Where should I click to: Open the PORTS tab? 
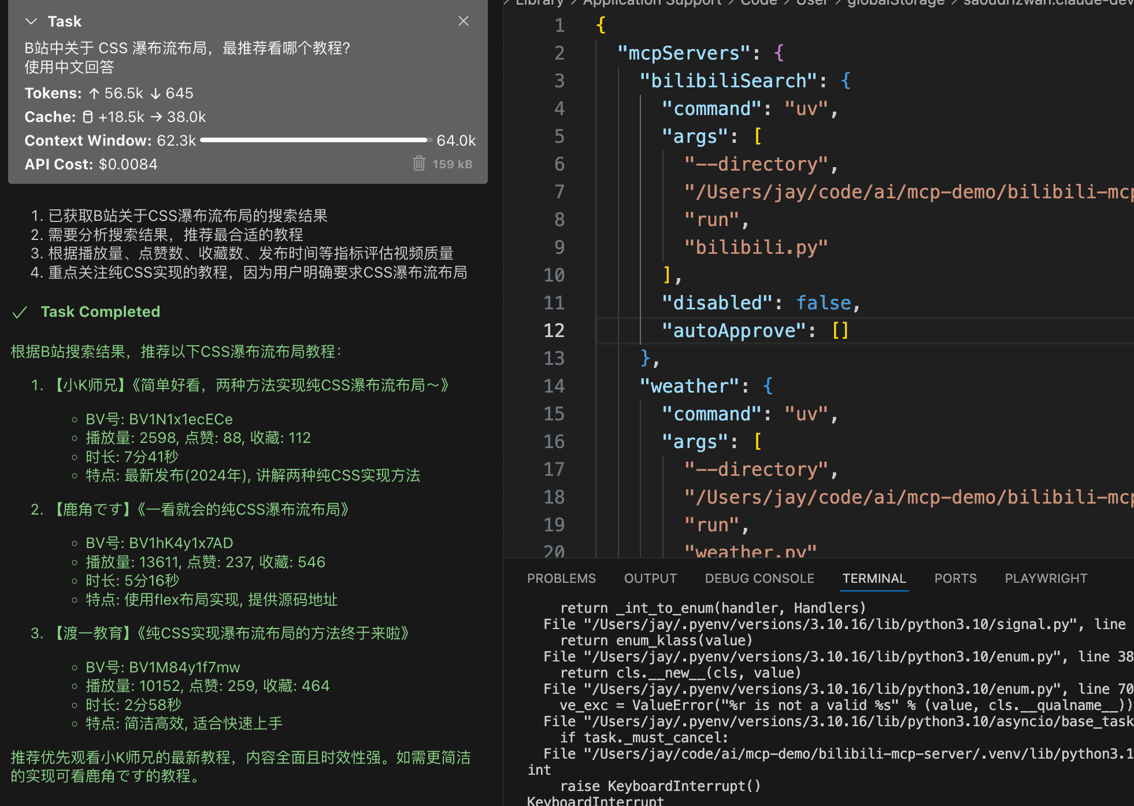pyautogui.click(x=955, y=578)
